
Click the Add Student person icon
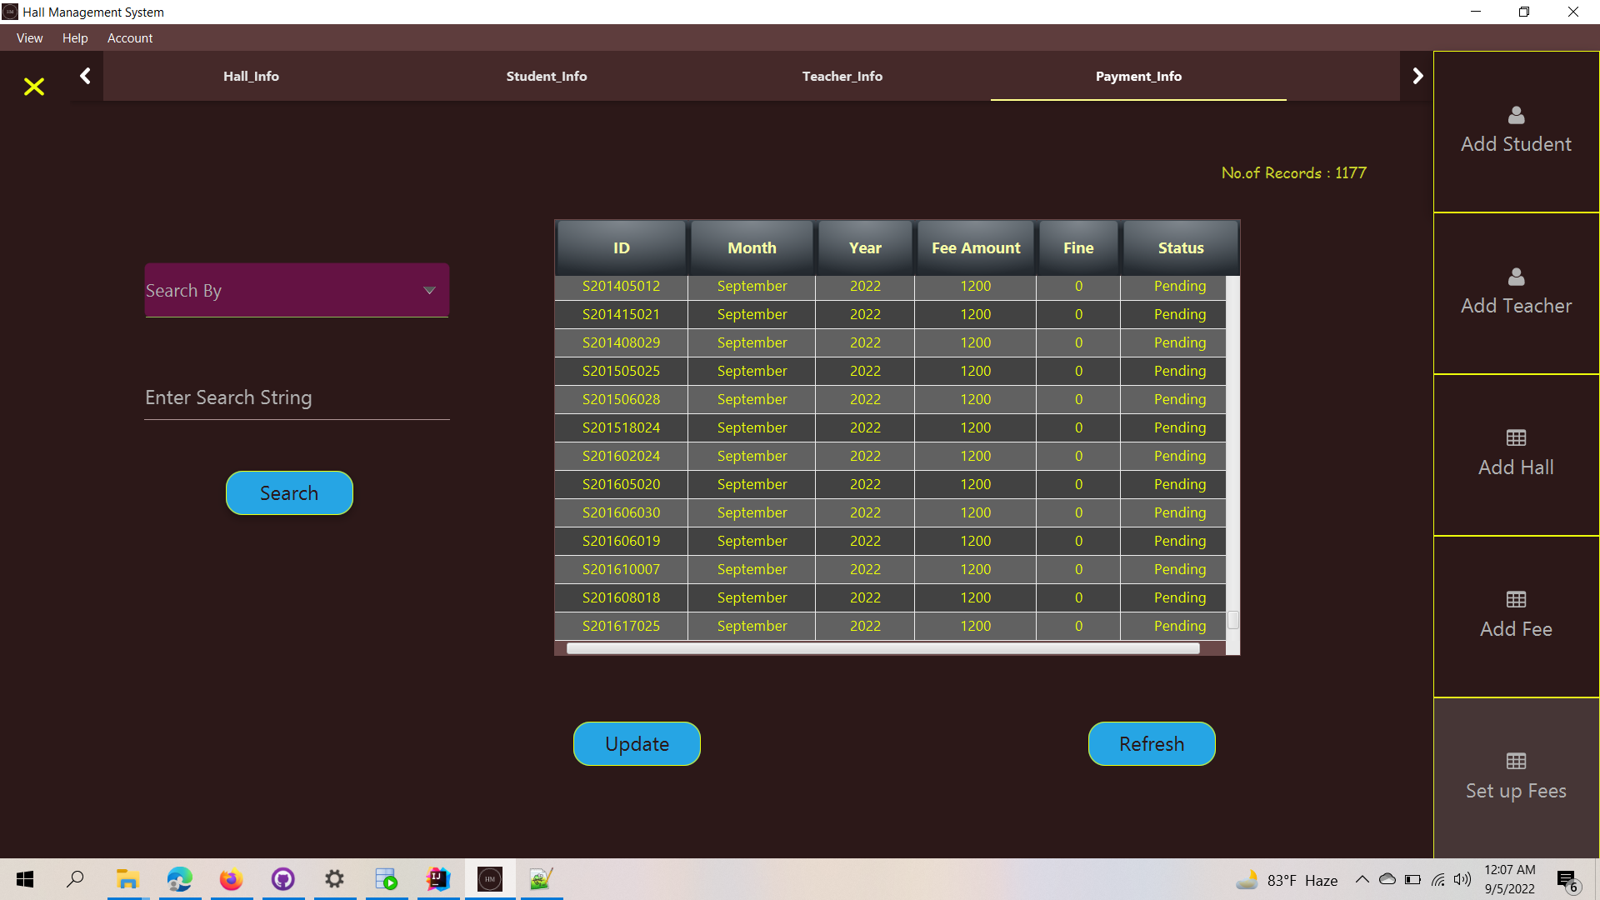pyautogui.click(x=1515, y=116)
